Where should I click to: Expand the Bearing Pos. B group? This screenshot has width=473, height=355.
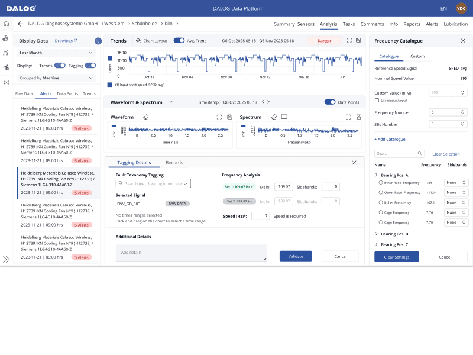pos(377,234)
